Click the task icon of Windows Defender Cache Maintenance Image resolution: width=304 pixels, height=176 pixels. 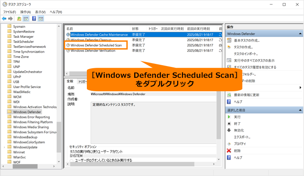coord(68,34)
